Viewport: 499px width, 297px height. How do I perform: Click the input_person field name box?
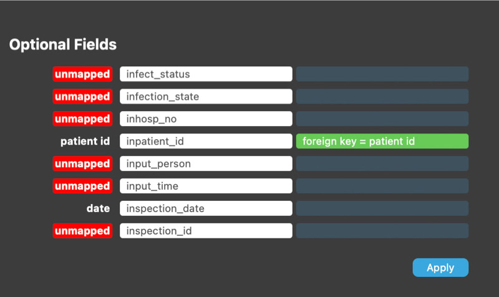[206, 163]
